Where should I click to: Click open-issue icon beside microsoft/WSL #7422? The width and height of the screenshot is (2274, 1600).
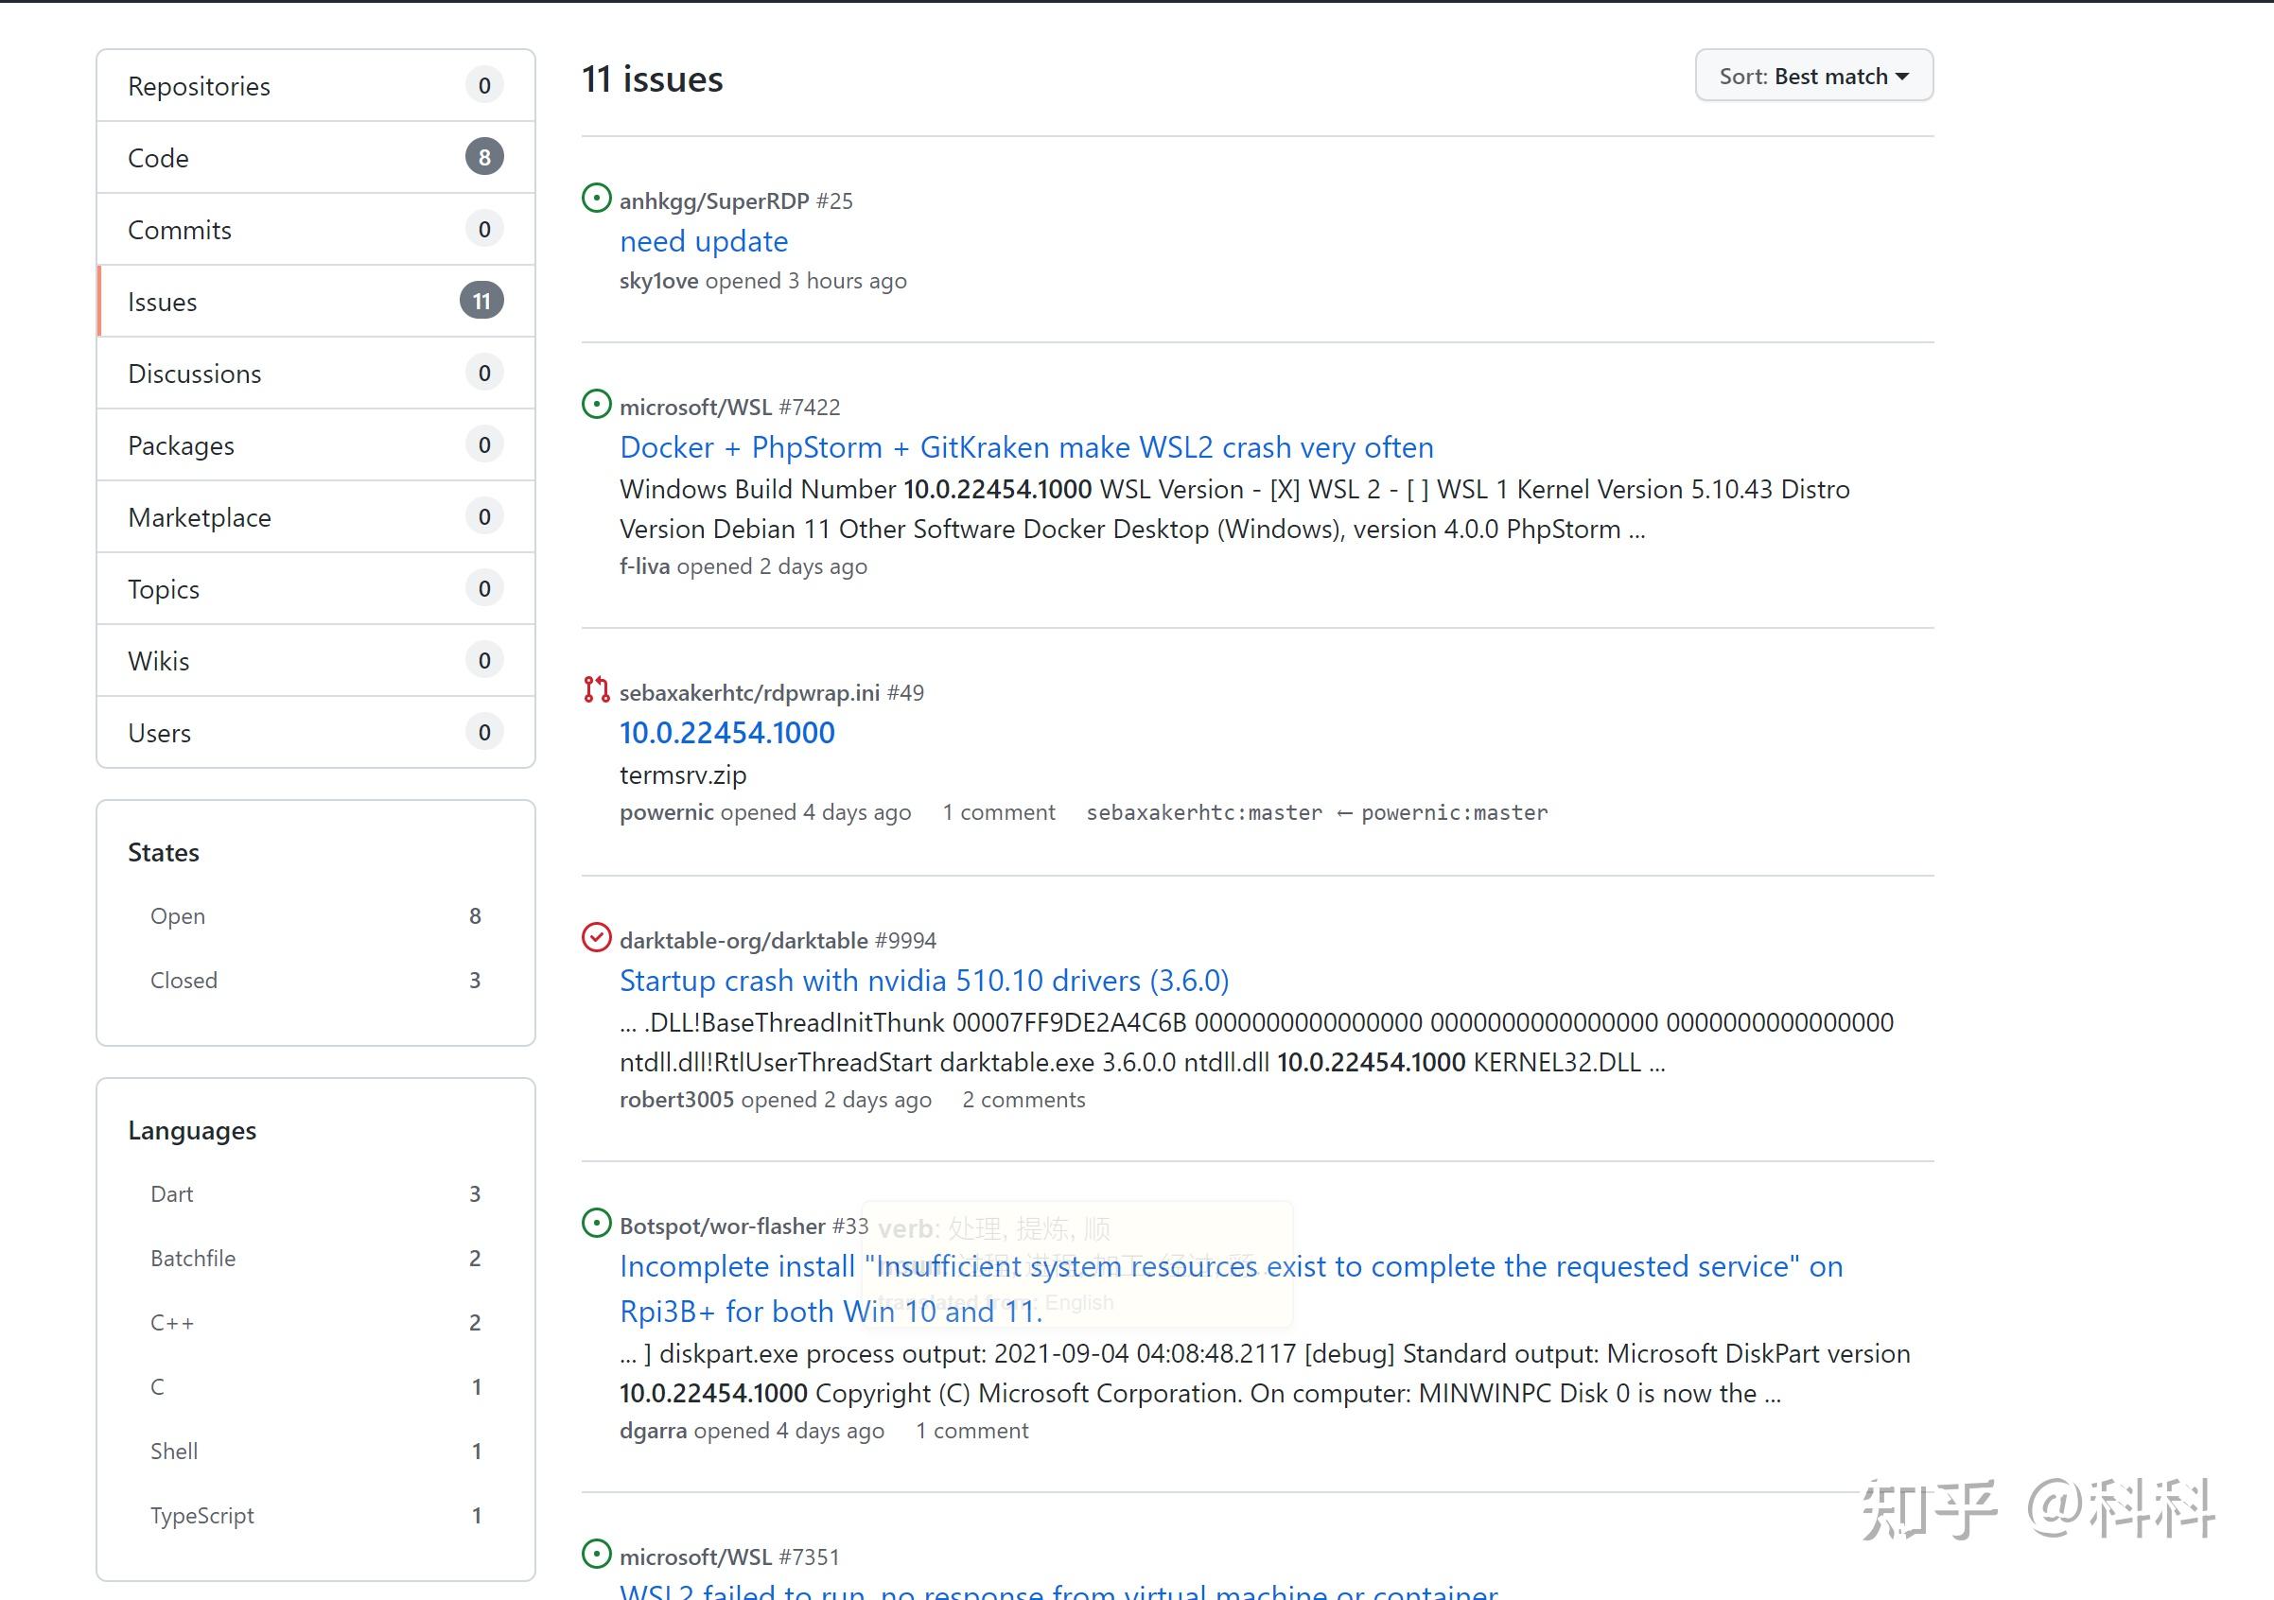point(596,404)
